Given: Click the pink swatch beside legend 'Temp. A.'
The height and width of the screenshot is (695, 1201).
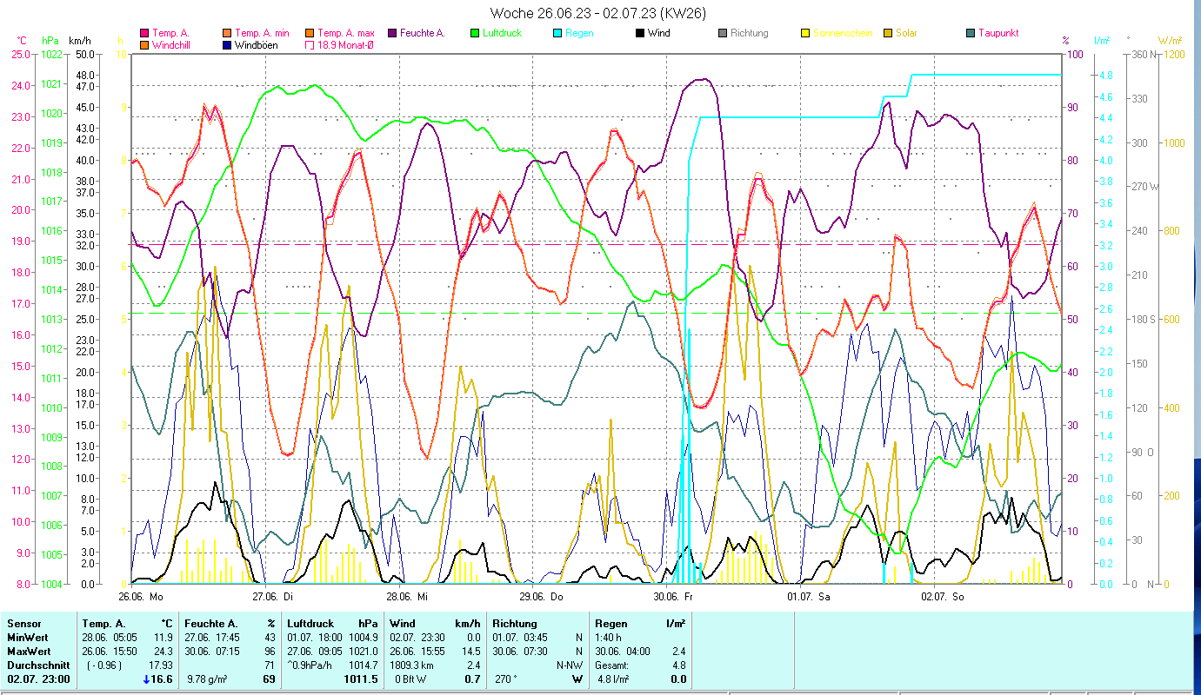Looking at the screenshot, I should [144, 34].
